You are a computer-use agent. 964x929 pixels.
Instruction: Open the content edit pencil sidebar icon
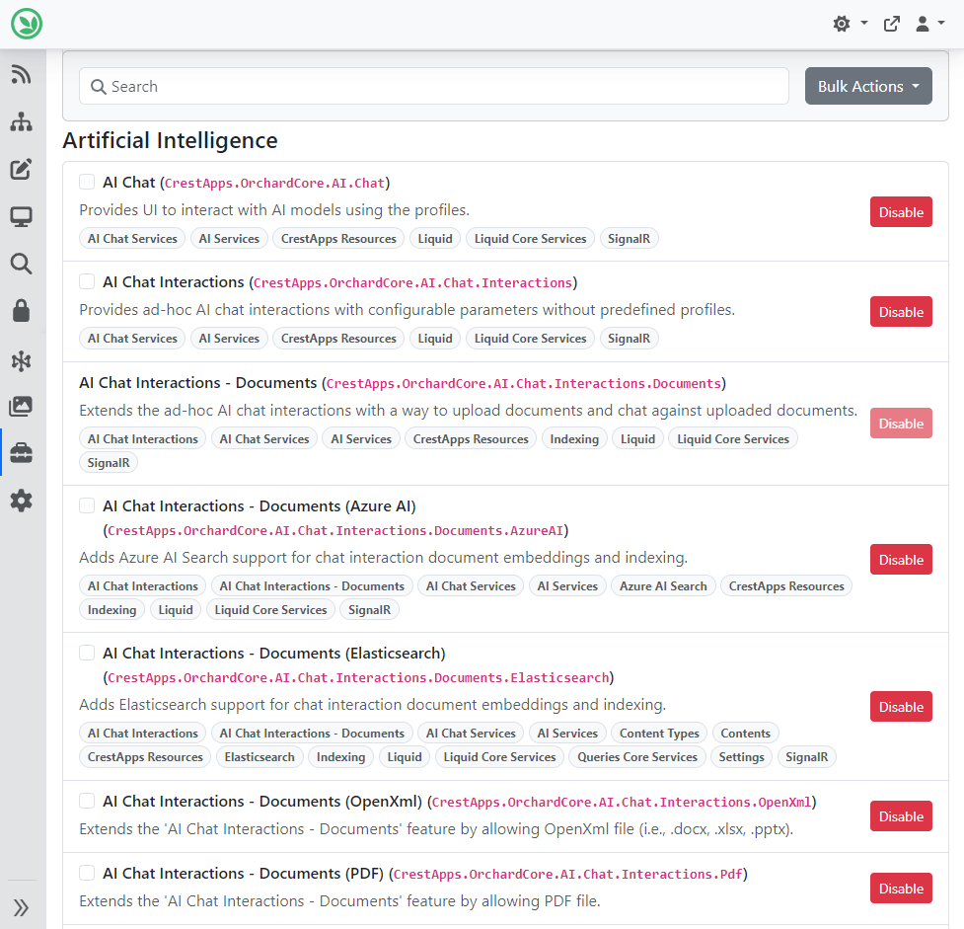pos(21,169)
